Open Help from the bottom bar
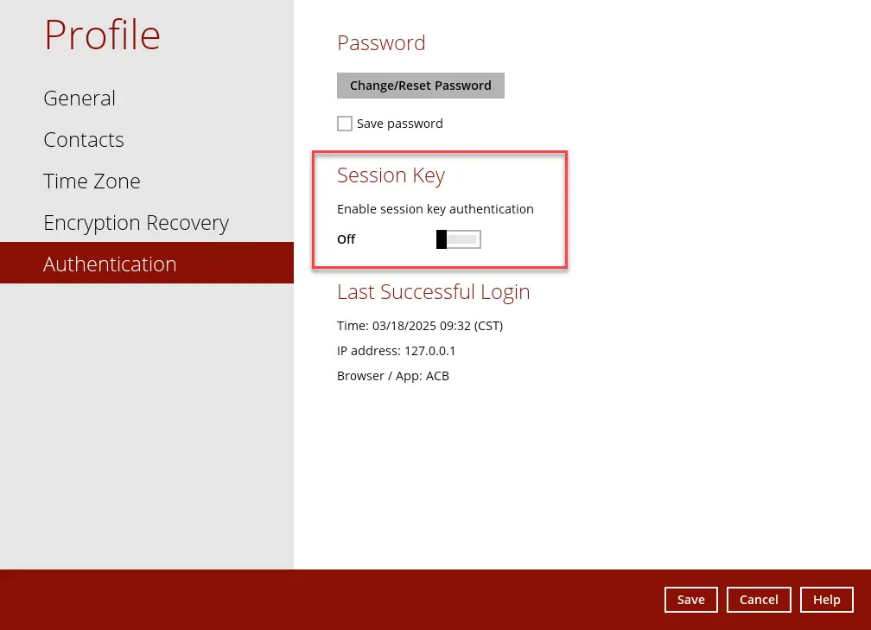The image size is (871, 630). pos(827,600)
